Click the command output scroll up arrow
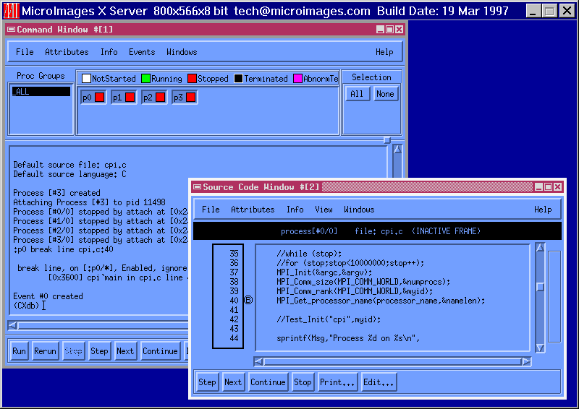Image resolution: width=579 pixels, height=409 pixels. tap(397, 150)
